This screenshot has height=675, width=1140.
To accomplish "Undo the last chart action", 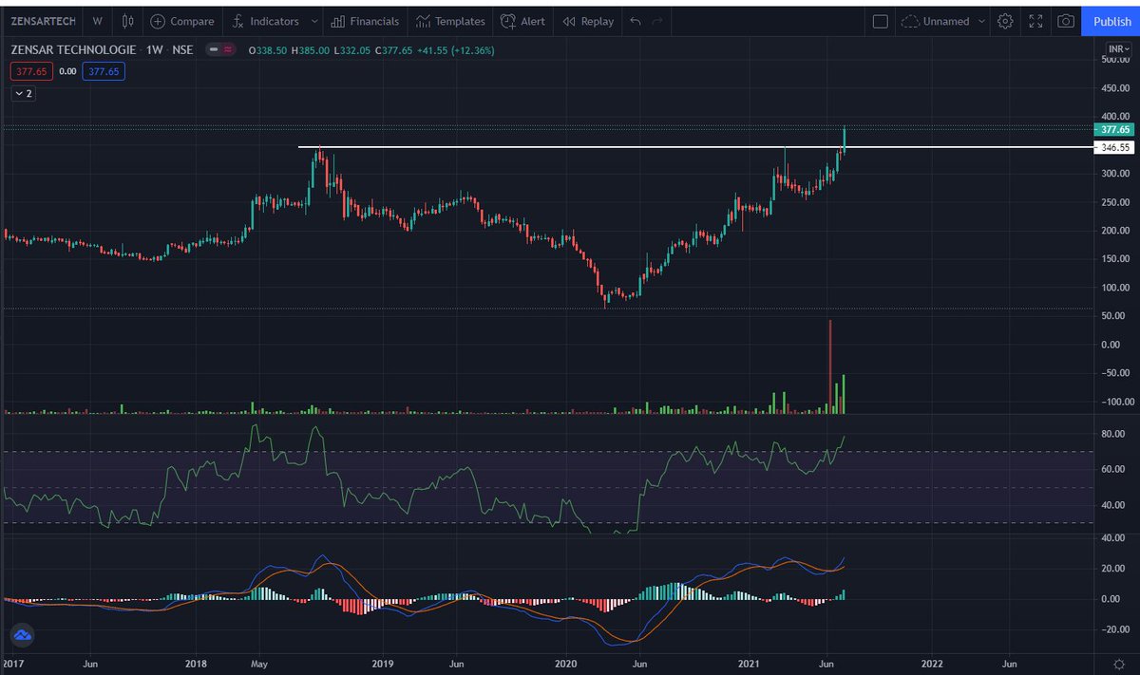I will tap(636, 21).
